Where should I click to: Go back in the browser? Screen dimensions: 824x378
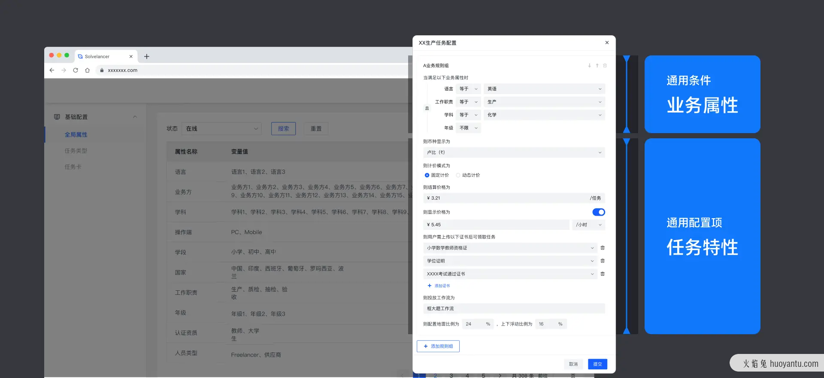(52, 70)
